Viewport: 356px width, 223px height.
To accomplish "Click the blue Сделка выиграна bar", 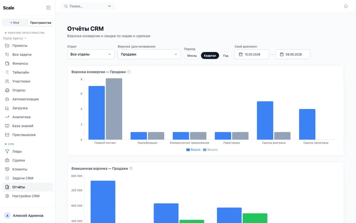I will [265, 120].
